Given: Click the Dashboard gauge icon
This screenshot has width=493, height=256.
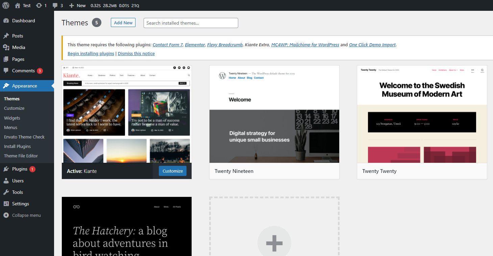Looking at the screenshot, I should pos(6,21).
